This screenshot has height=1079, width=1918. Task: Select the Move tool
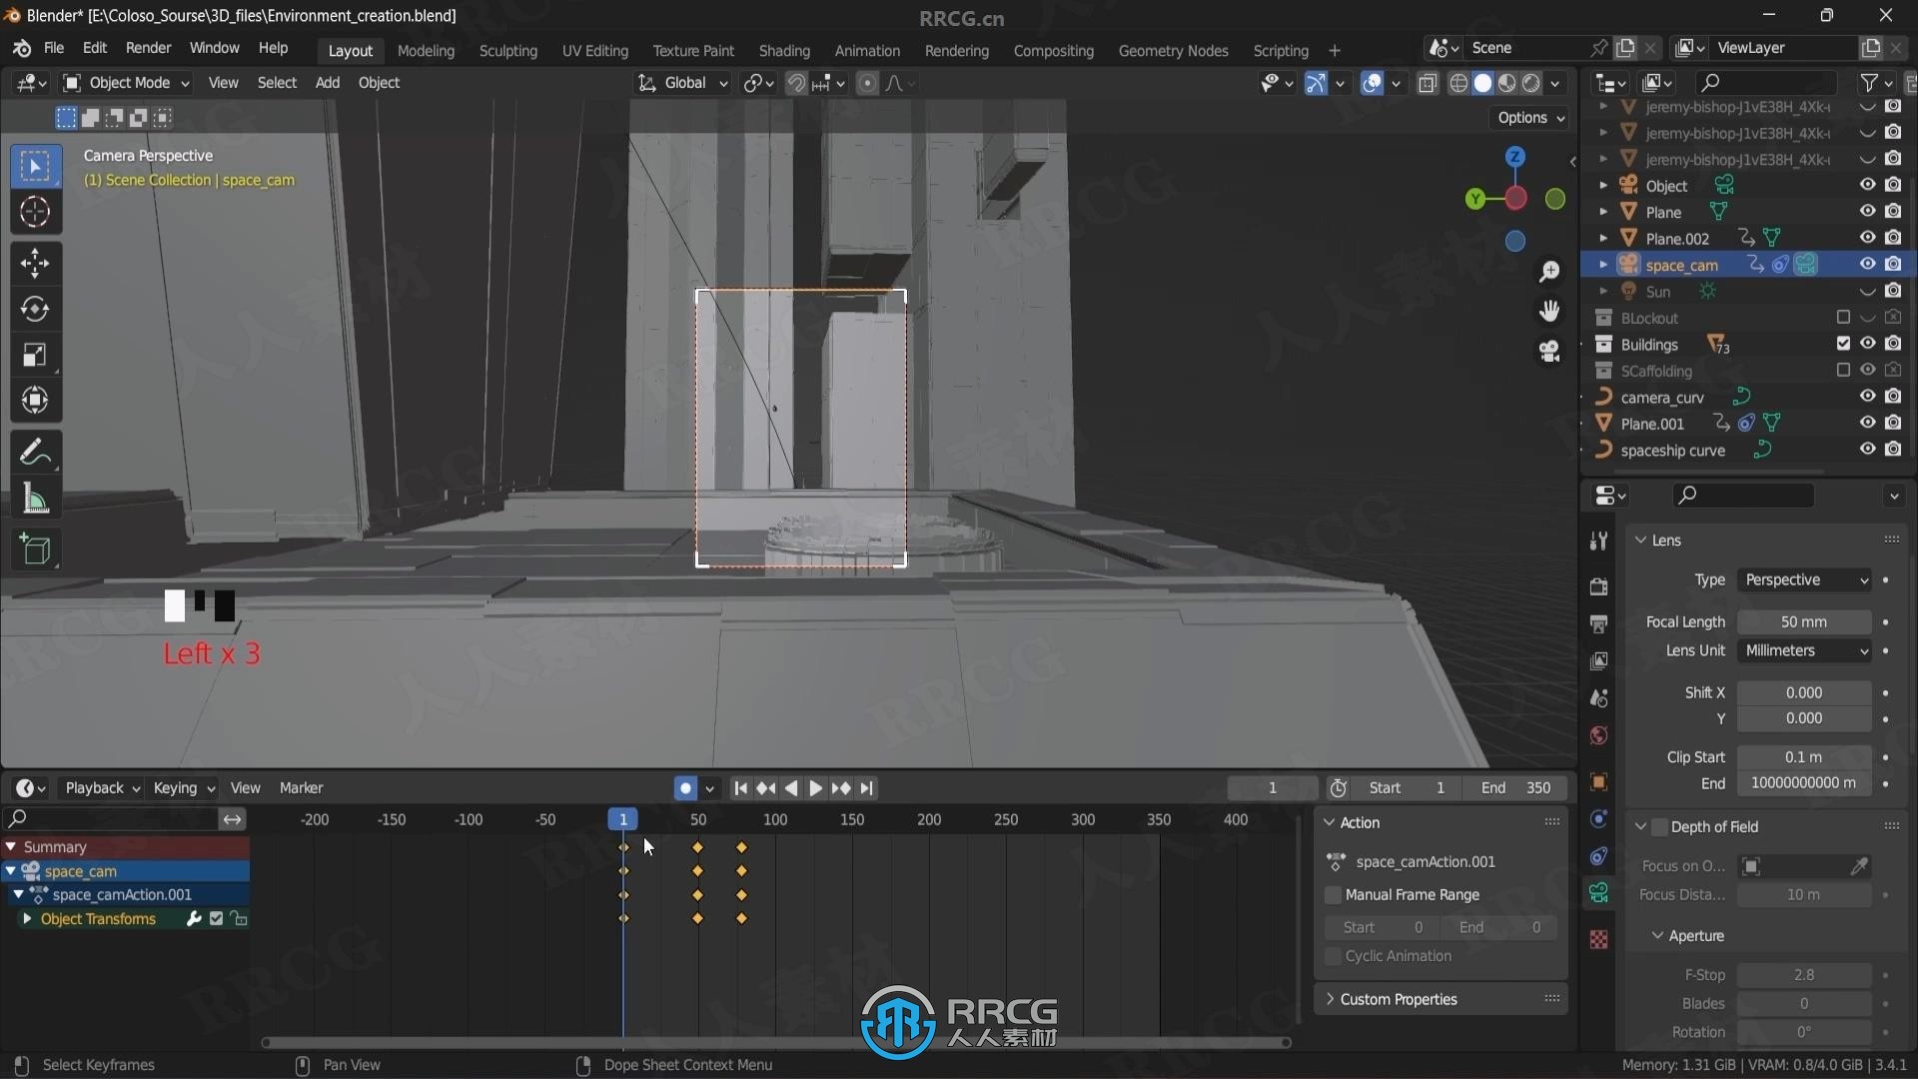[x=35, y=264]
